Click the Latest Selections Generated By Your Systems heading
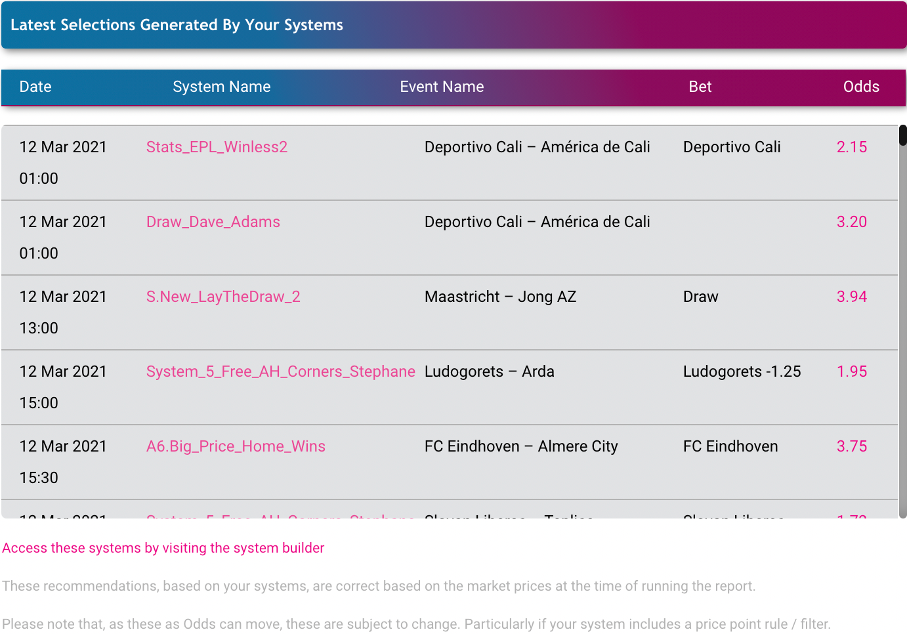907x634 pixels. (x=177, y=25)
